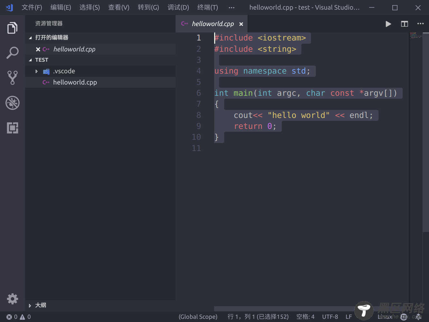Viewport: 429px width, 322px height.
Task: Expand the 大纲 outline section
Action: [30, 306]
